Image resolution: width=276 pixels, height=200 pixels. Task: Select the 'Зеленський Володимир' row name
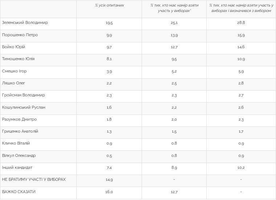(x=25, y=23)
